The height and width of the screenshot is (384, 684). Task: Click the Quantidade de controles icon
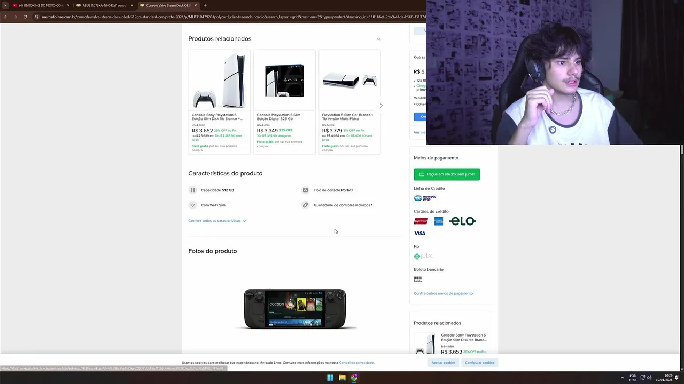tap(305, 205)
